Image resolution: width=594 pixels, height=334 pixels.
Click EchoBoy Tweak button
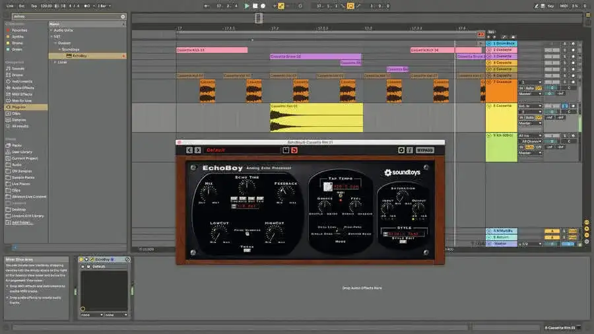[247, 250]
